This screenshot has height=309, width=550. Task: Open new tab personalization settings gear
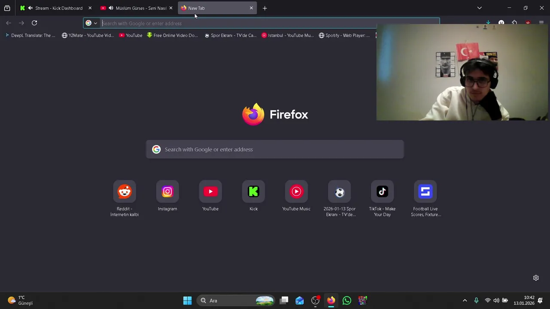coord(536,278)
